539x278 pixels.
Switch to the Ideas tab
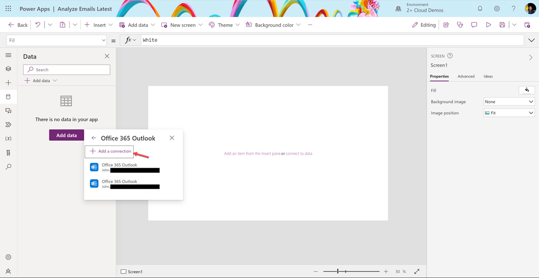(x=488, y=76)
